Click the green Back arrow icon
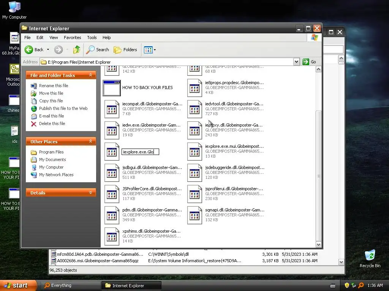The width and height of the screenshot is (389, 291). point(29,50)
